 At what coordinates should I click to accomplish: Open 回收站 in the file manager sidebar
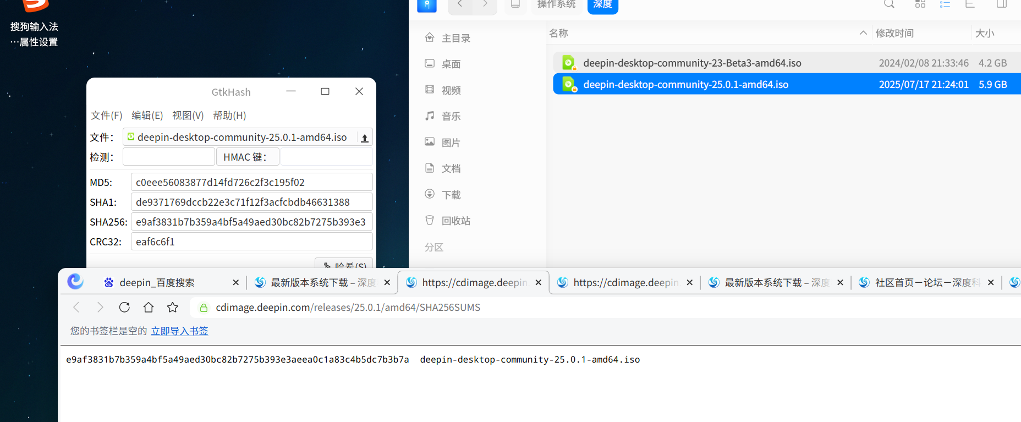point(448,221)
